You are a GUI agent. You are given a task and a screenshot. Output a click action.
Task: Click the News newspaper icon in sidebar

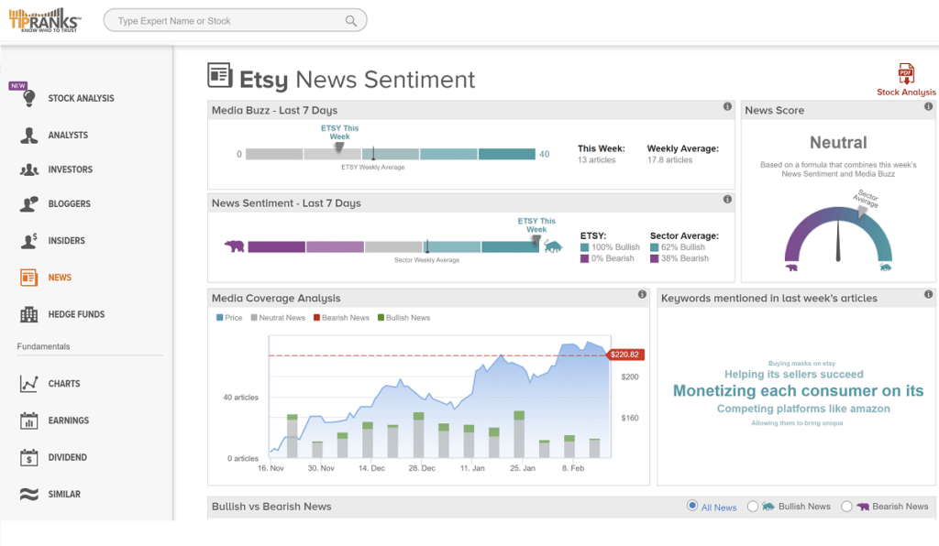pos(28,278)
